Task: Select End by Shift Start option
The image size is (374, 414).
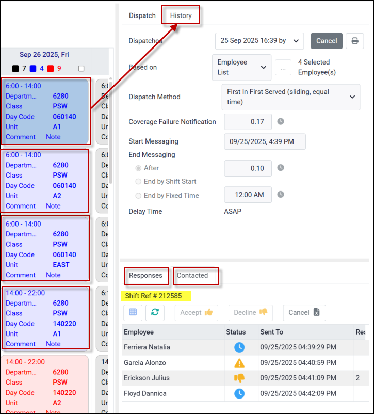Action: click(x=138, y=181)
